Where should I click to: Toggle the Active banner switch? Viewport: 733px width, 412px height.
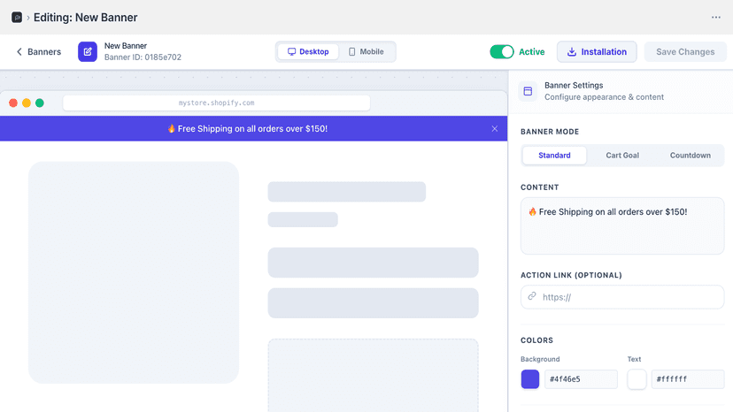tap(502, 52)
